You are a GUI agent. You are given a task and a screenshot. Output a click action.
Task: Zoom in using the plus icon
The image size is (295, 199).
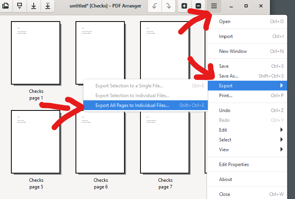184,6
